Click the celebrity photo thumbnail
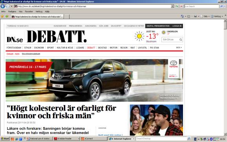Screen dimensions: 227x142 click(x=156, y=120)
